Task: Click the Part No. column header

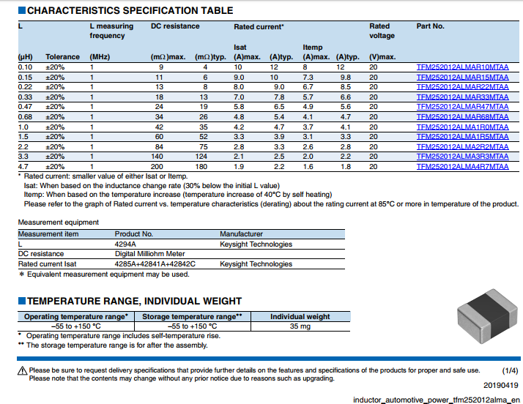Action: (430, 26)
